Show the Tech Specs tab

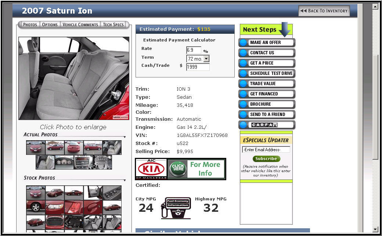(x=113, y=25)
